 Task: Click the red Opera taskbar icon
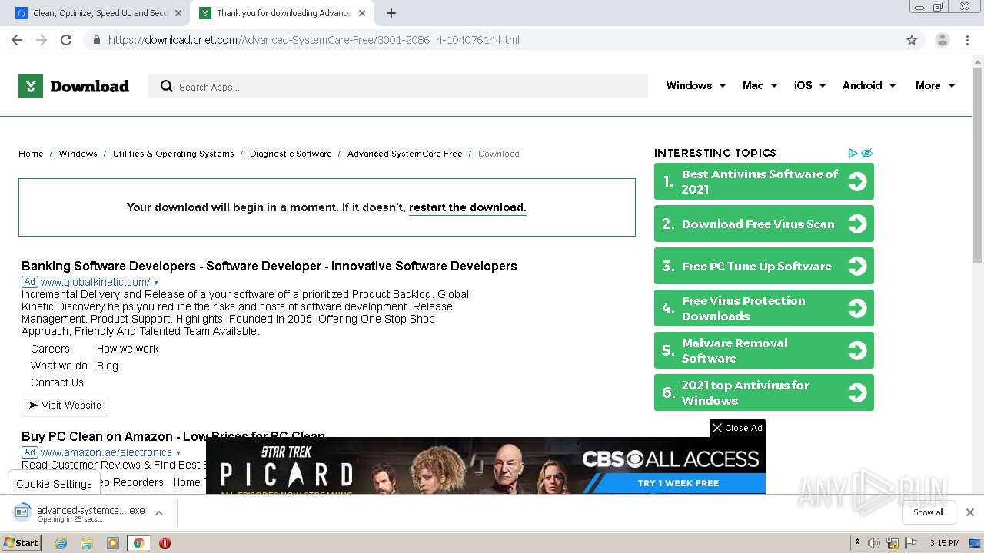[x=165, y=543]
